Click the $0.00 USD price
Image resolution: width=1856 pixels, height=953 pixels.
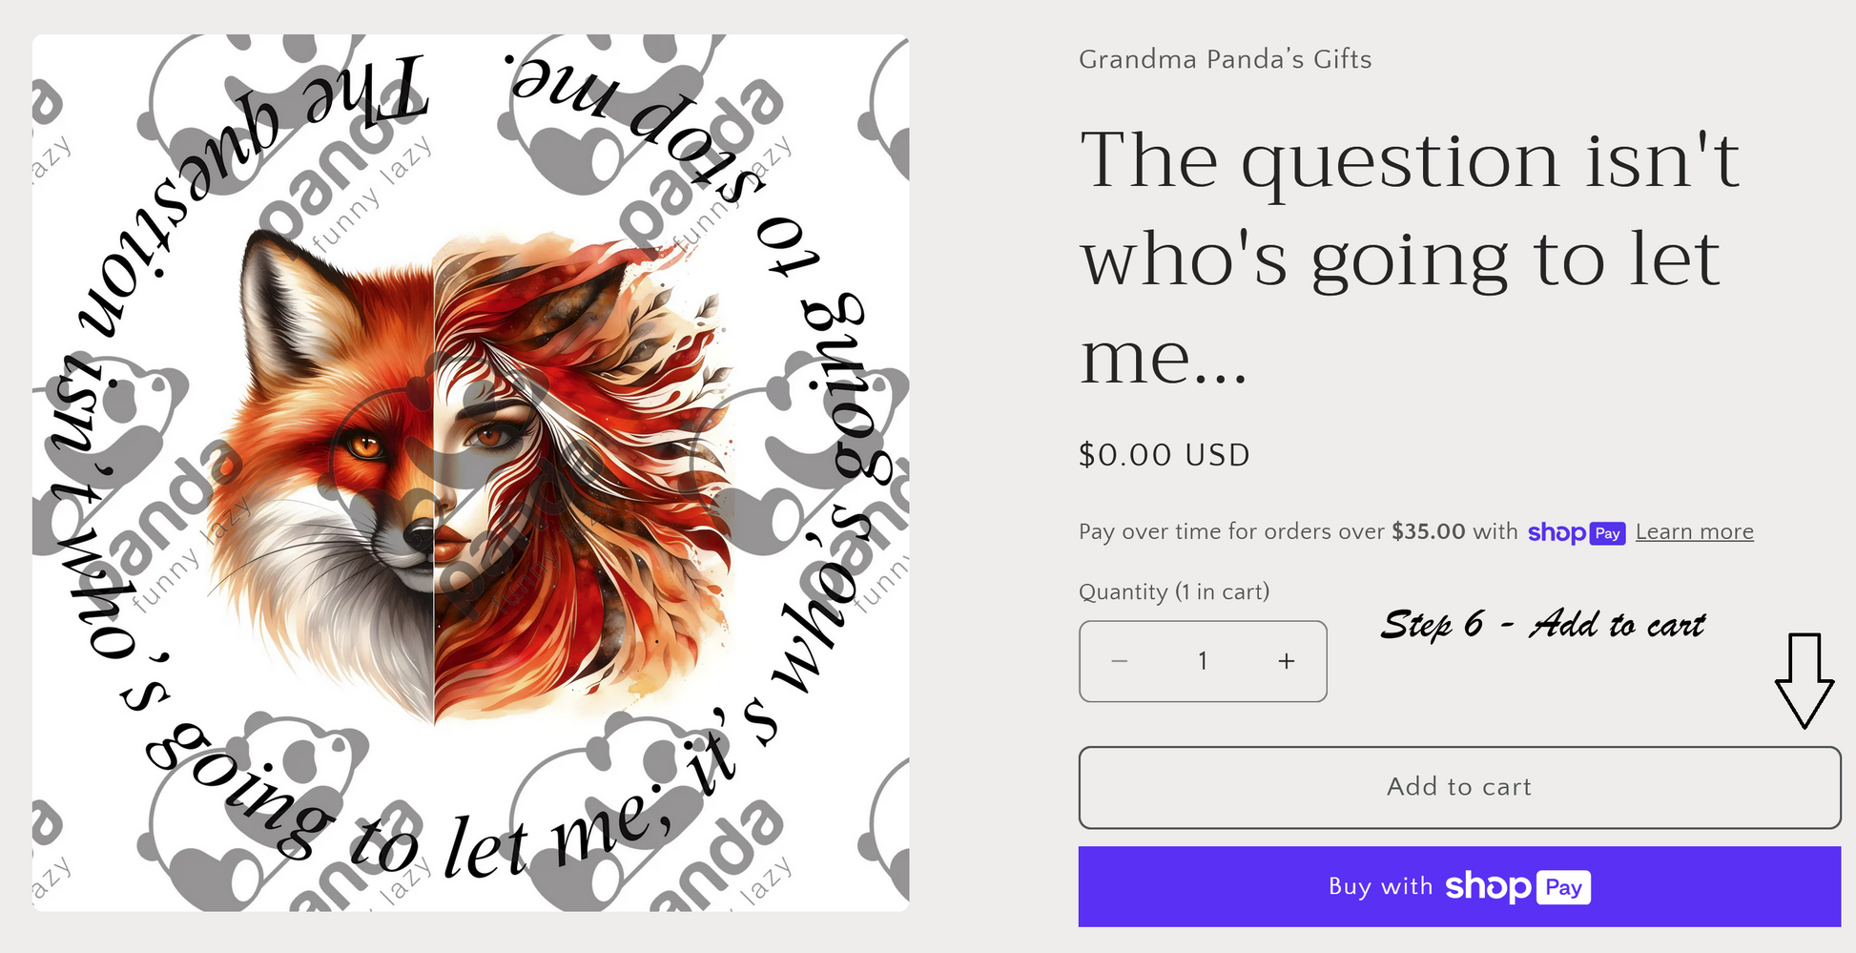1164,455
